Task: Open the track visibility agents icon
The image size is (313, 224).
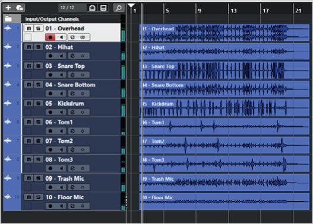Action: point(92,8)
